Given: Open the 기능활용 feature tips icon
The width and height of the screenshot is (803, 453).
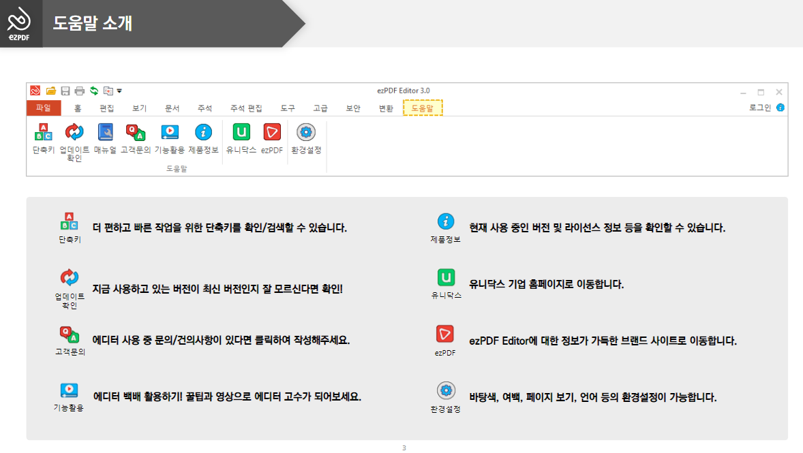Looking at the screenshot, I should (x=169, y=131).
